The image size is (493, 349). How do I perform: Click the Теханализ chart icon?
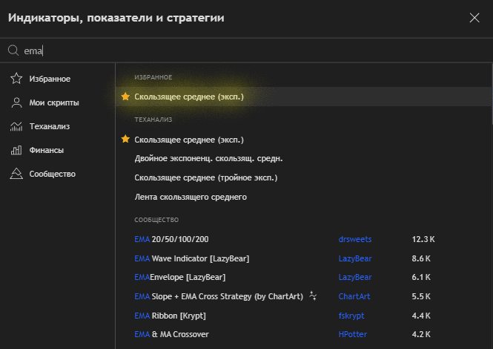click(16, 126)
